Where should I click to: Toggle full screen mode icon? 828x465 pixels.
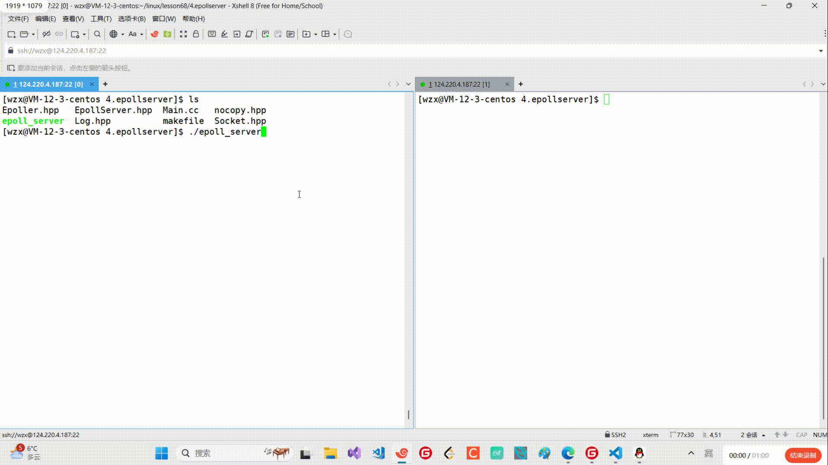pyautogui.click(x=183, y=34)
